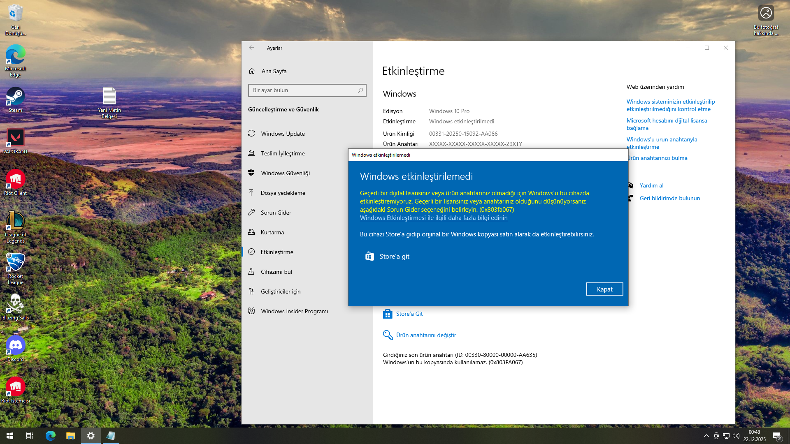Open the Action Center notifications
The image size is (790, 444).
click(x=777, y=436)
